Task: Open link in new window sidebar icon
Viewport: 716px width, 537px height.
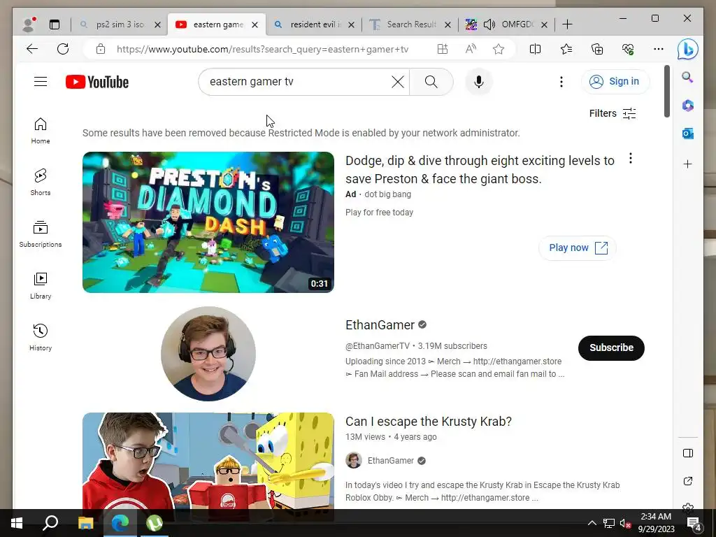Action: [688, 481]
